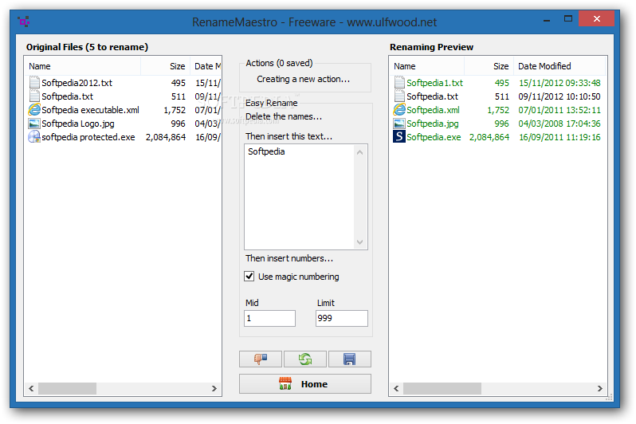636x424 pixels.
Task: Click the Limit input field showing 999
Action: pos(342,319)
